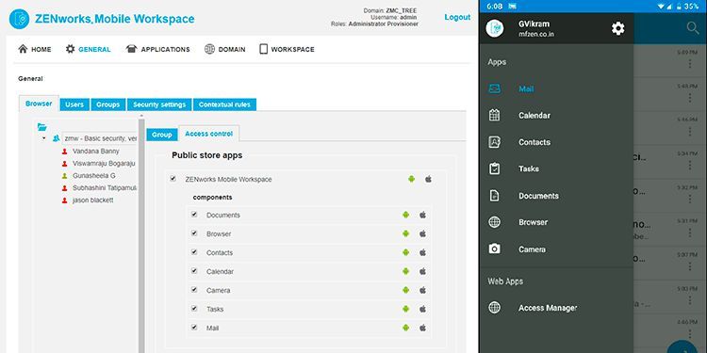The width and height of the screenshot is (707, 353).
Task: Click the Logout link
Action: 457,17
